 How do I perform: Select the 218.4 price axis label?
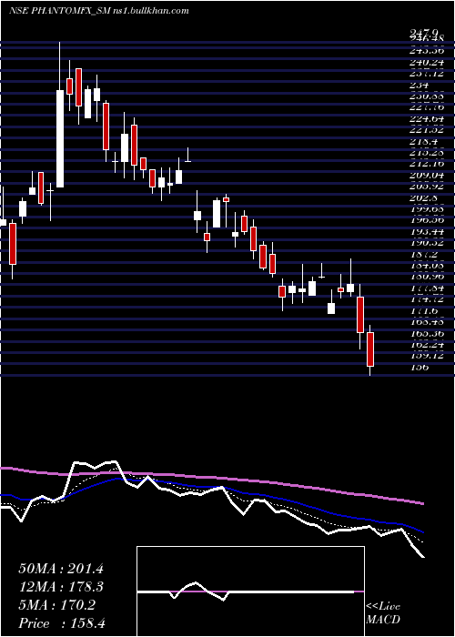pos(424,142)
